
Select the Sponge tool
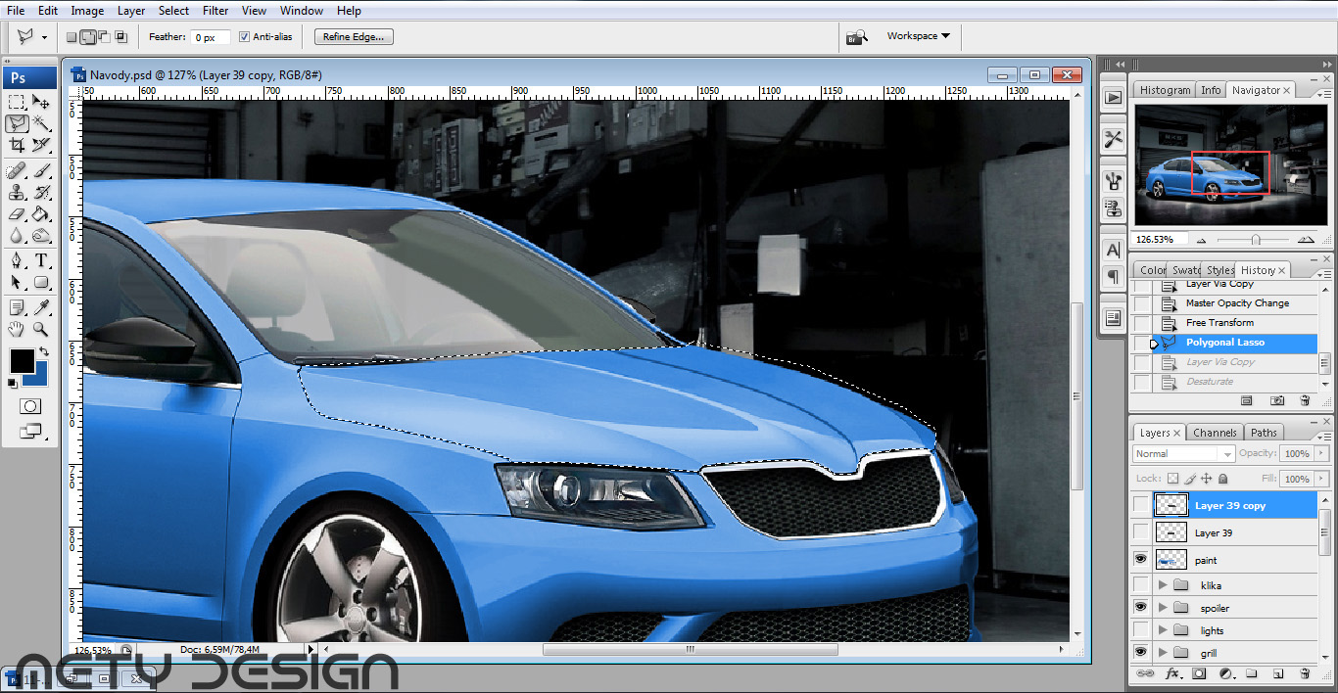click(41, 236)
